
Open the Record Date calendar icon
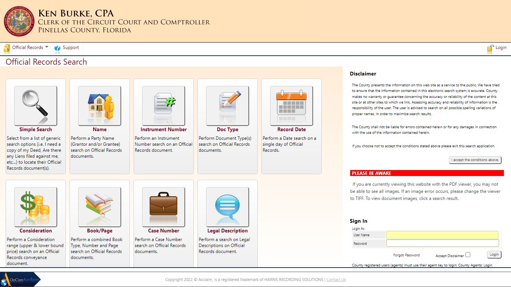coord(291,106)
